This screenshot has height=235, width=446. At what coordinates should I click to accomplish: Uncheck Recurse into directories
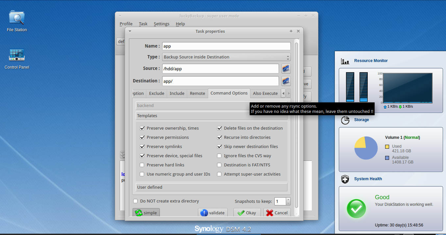(219, 137)
